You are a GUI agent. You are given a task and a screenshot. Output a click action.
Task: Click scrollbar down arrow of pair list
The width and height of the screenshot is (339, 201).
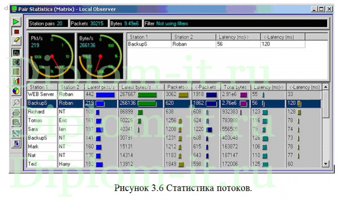[x=325, y=164]
